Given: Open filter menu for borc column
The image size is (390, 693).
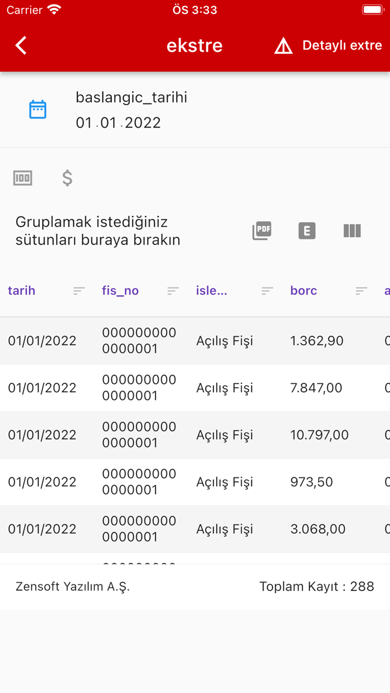Looking at the screenshot, I should pyautogui.click(x=362, y=291).
